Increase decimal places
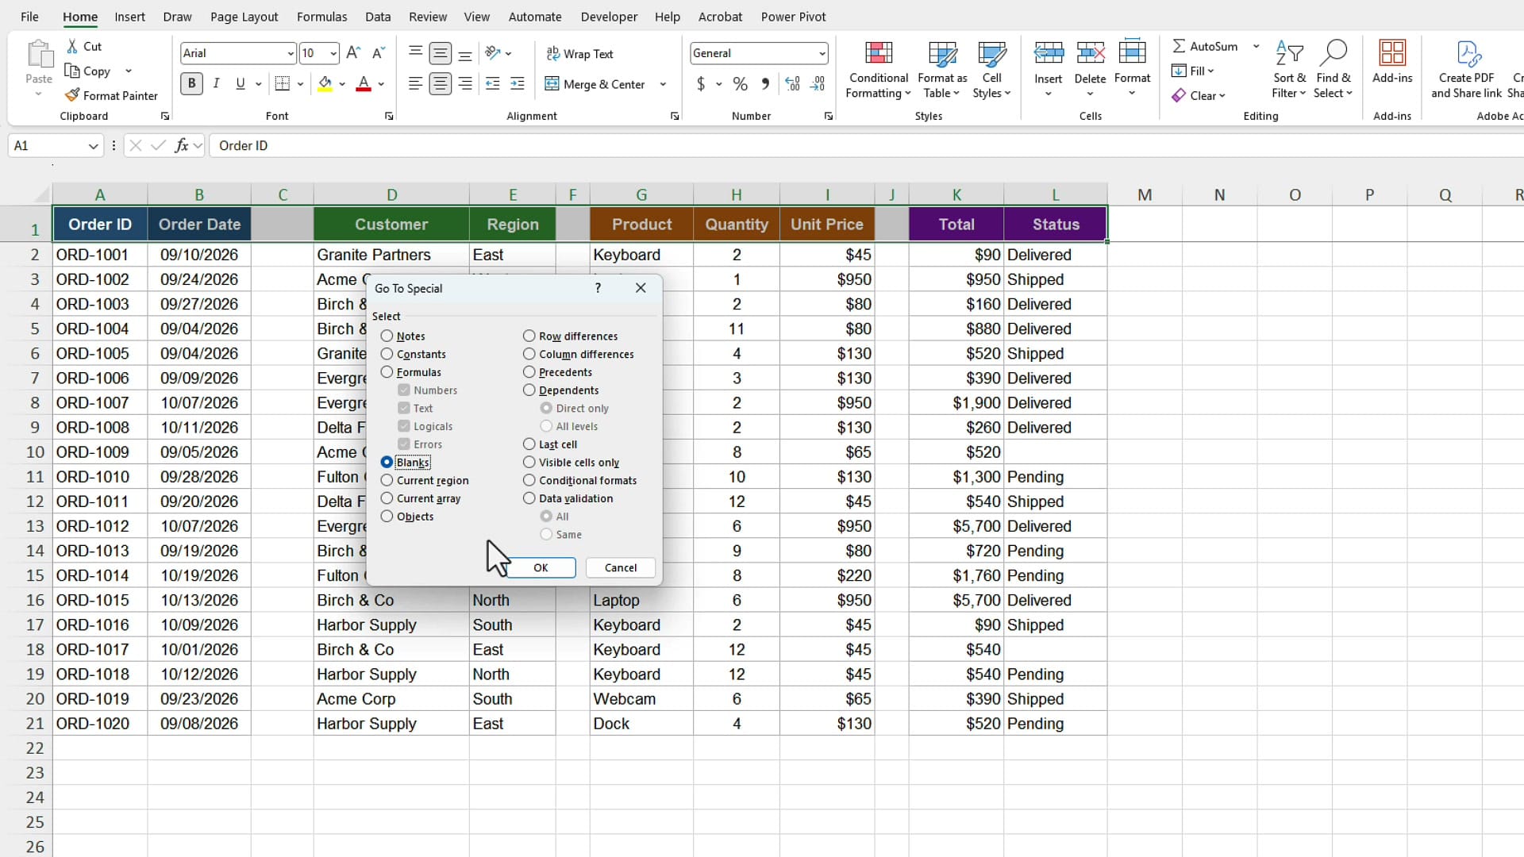This screenshot has height=857, width=1524. [792, 83]
